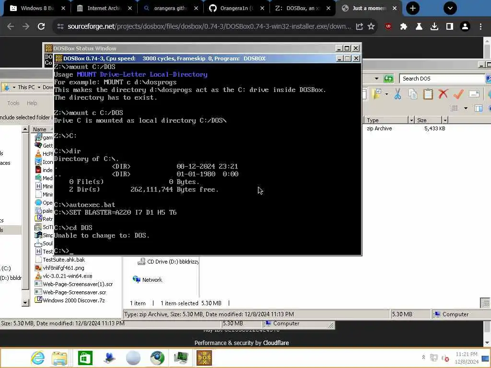
Task: Click the white sphere icon in taskbar
Action: click(133, 357)
